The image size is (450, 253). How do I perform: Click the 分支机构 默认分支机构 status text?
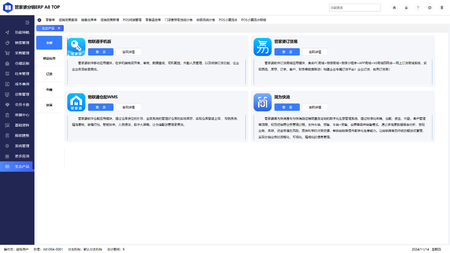coord(85,250)
